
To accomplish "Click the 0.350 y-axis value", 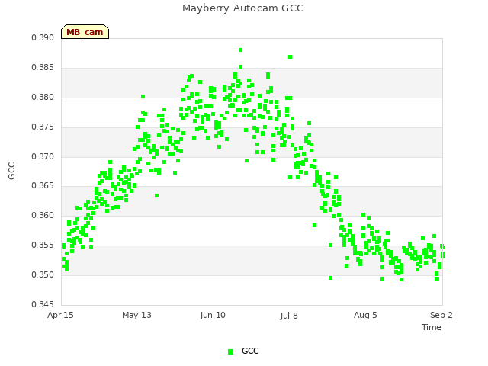I will 43,274.
